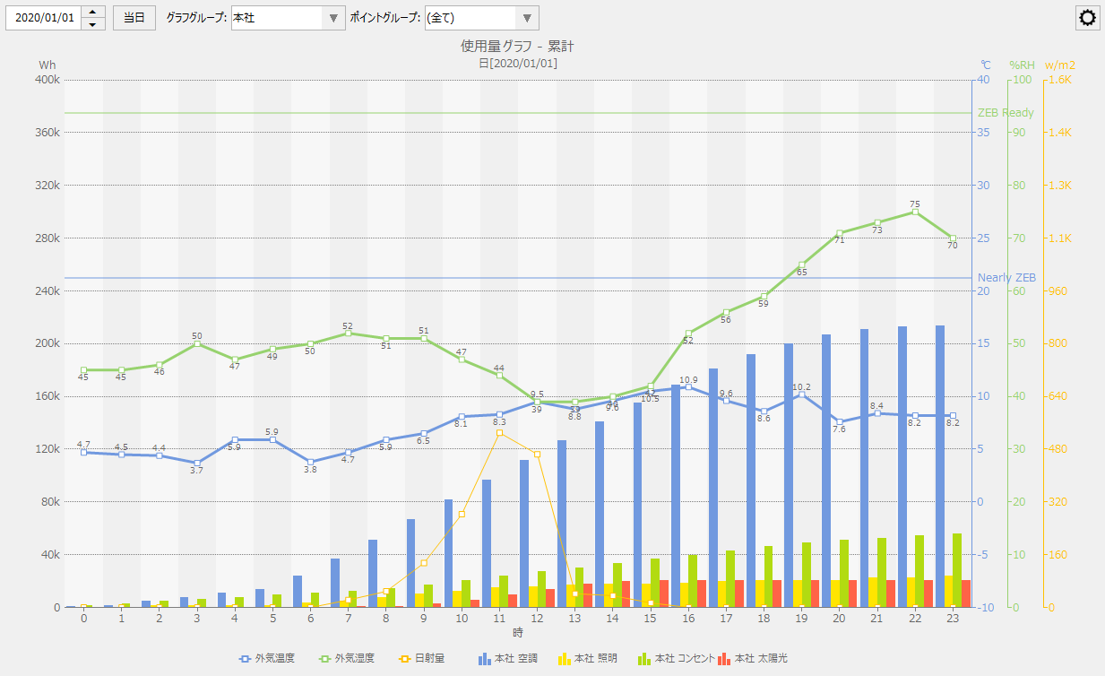Click the 当日 button
1105x676 pixels.
point(134,18)
